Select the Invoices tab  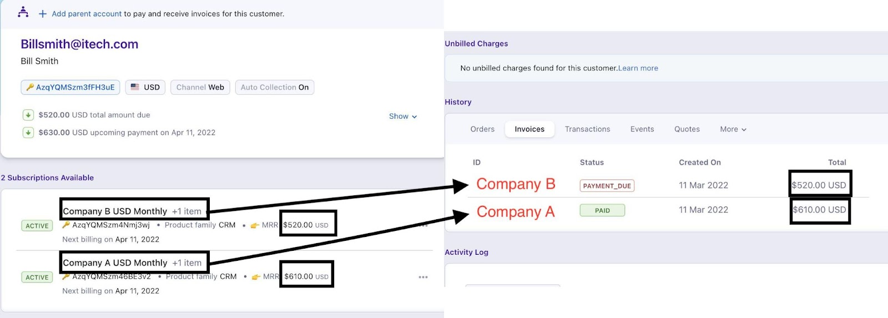(529, 129)
